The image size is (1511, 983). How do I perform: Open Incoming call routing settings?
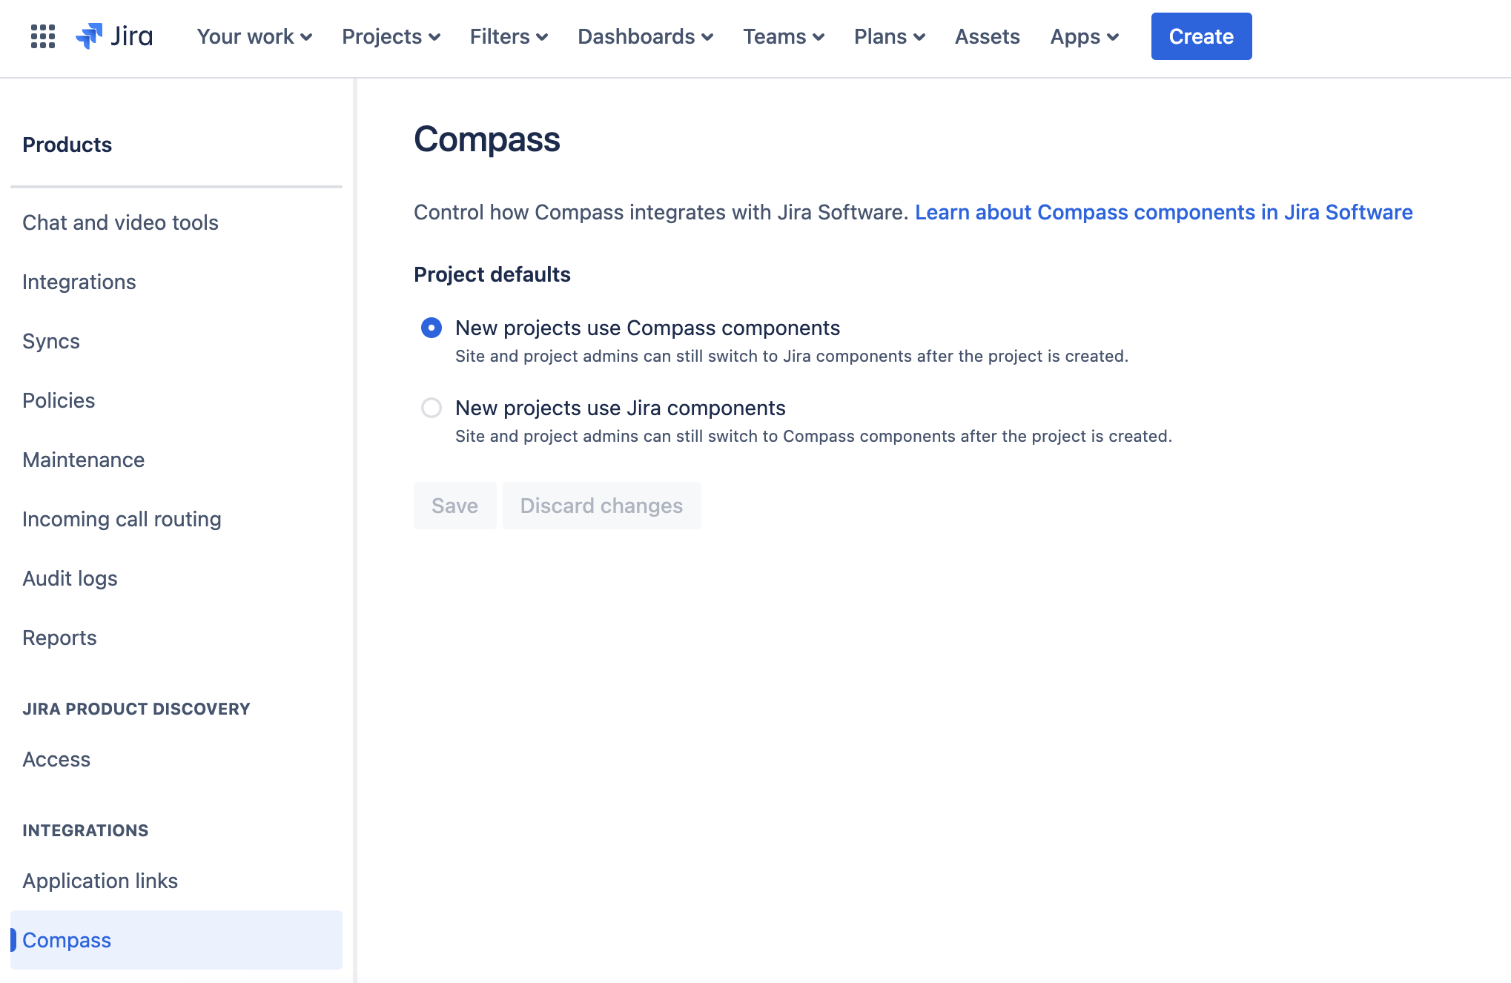(x=122, y=519)
